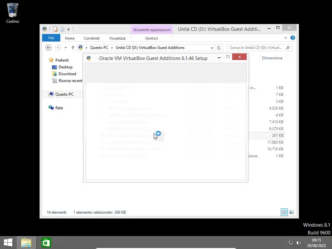Click the VirtualBox icon in Setup dialog title
Screen dimensions: 332x249
click(89, 58)
